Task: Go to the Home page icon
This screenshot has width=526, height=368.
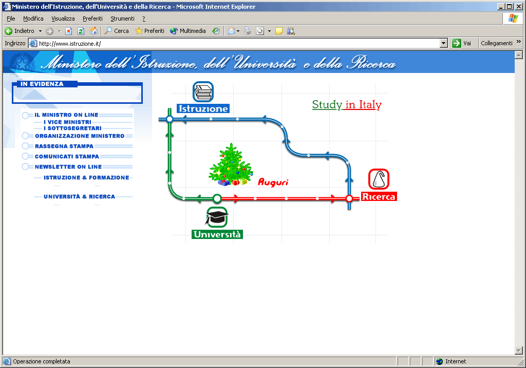Action: tap(93, 31)
